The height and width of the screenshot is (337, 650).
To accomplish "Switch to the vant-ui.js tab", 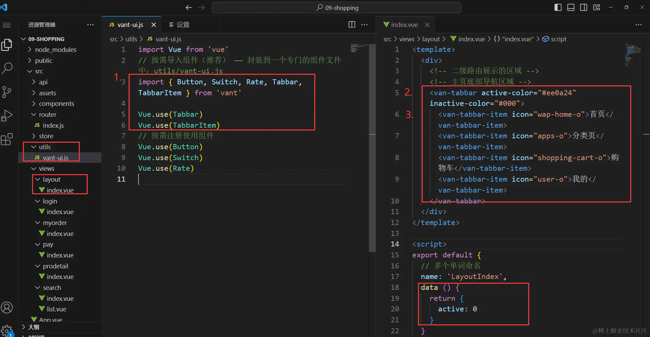I will (x=131, y=25).
